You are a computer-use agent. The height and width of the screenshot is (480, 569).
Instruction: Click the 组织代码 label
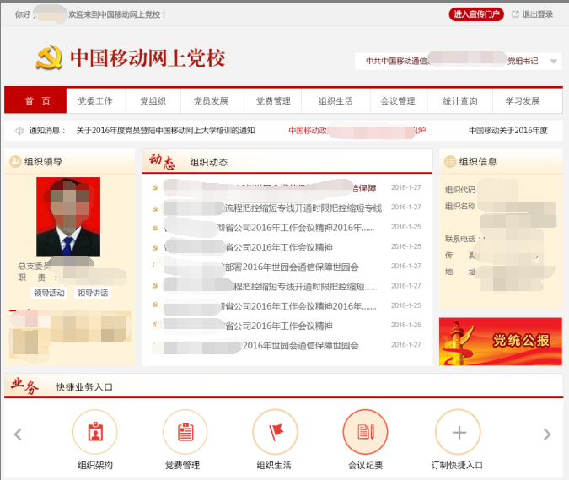[x=460, y=190]
